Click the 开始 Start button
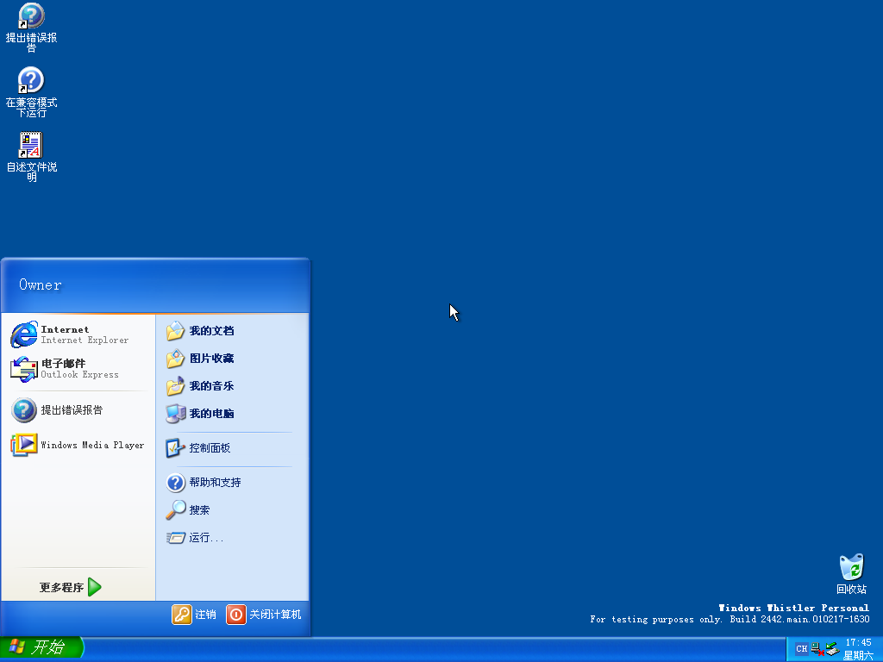This screenshot has width=883, height=662. 41,647
